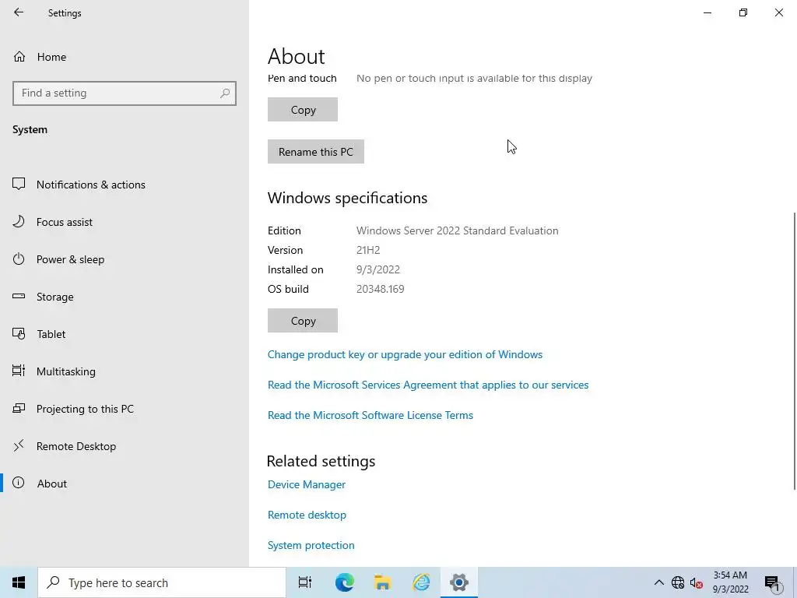
Task: Click the settings page vertical scrollbar
Action: point(795,351)
